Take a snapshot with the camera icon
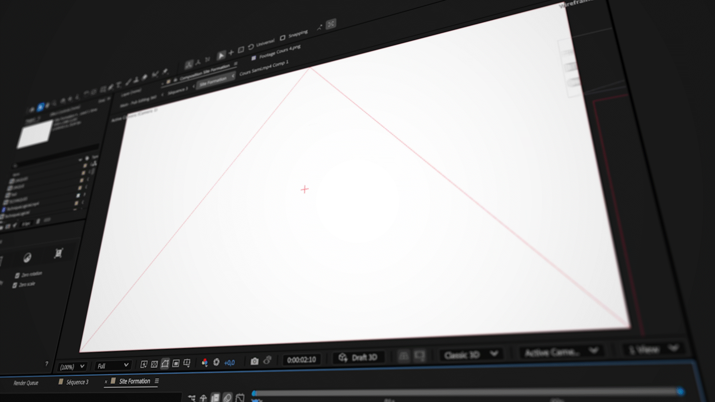The width and height of the screenshot is (715, 402). pyautogui.click(x=254, y=361)
